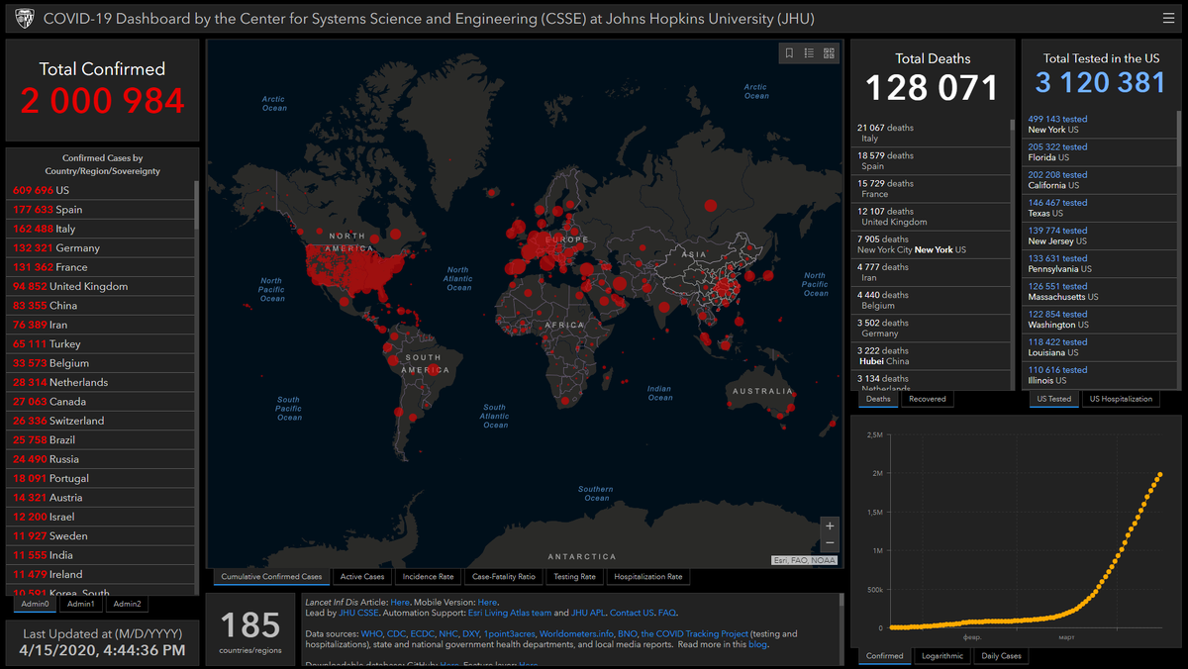Select '110 616 tested Illinois' entry
The height and width of the screenshot is (669, 1188).
pos(1099,375)
